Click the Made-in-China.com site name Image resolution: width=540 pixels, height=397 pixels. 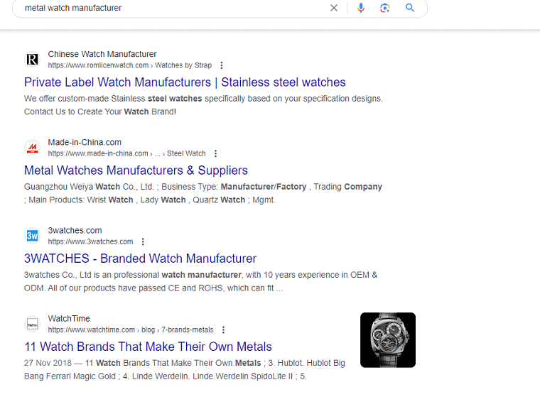pyautogui.click(x=85, y=142)
